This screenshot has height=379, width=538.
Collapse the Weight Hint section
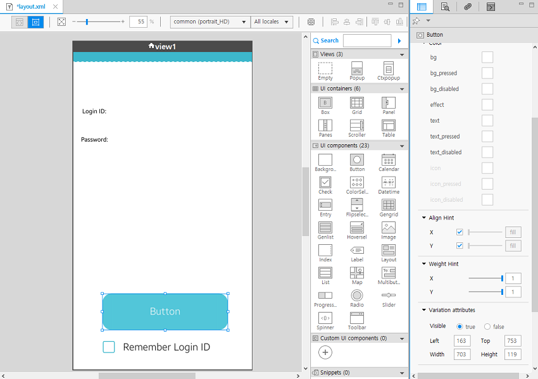pyautogui.click(x=424, y=264)
